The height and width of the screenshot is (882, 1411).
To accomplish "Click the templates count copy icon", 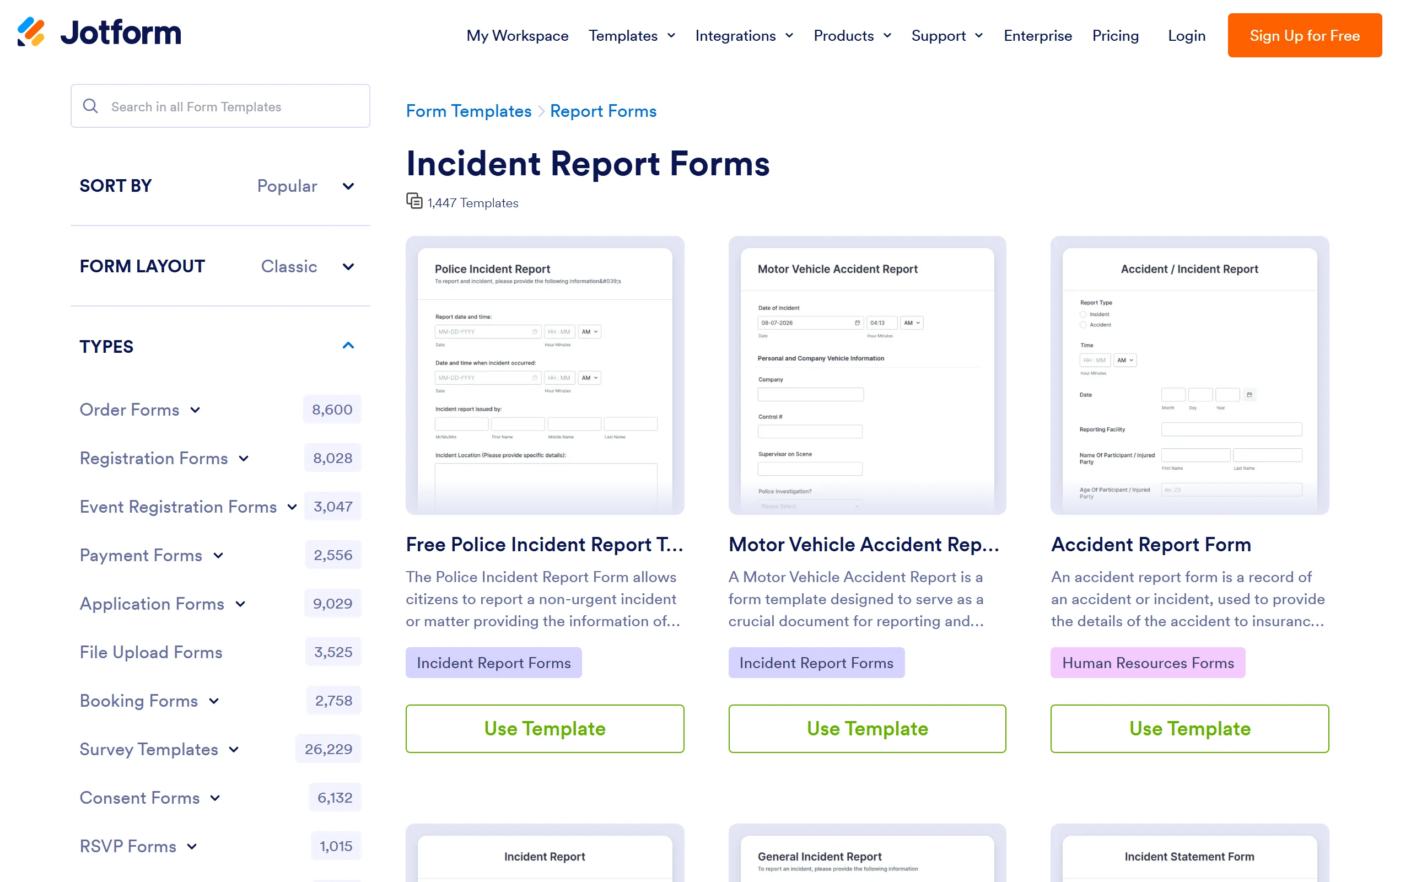I will click(414, 201).
